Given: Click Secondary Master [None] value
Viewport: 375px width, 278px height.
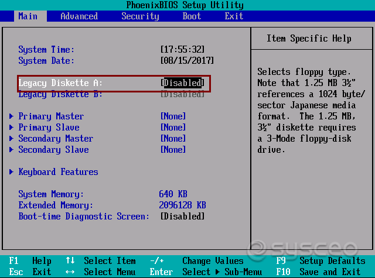Looking at the screenshot, I should click(x=173, y=139).
